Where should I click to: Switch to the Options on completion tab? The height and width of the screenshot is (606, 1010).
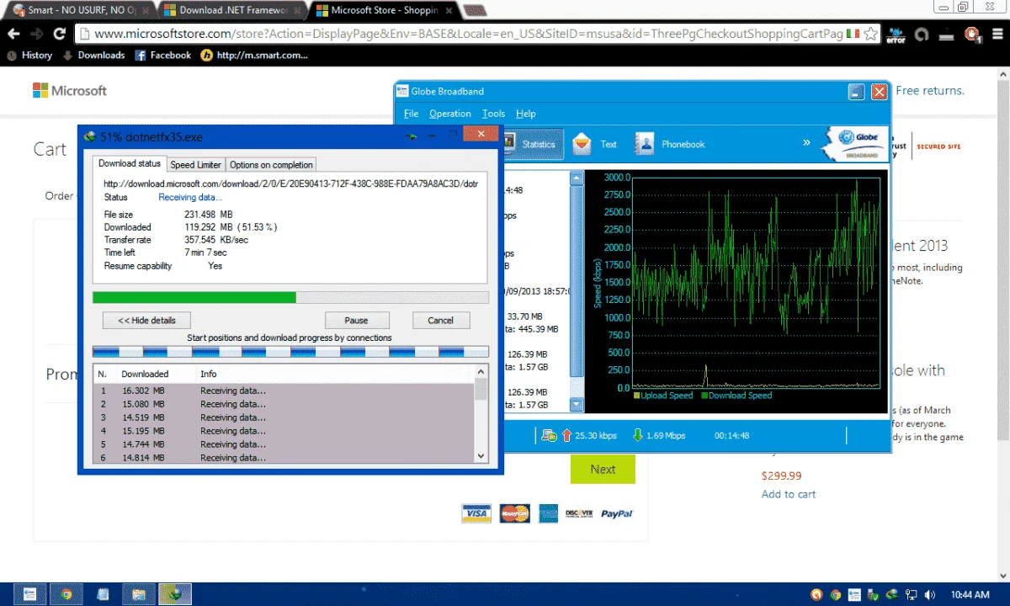[271, 165]
